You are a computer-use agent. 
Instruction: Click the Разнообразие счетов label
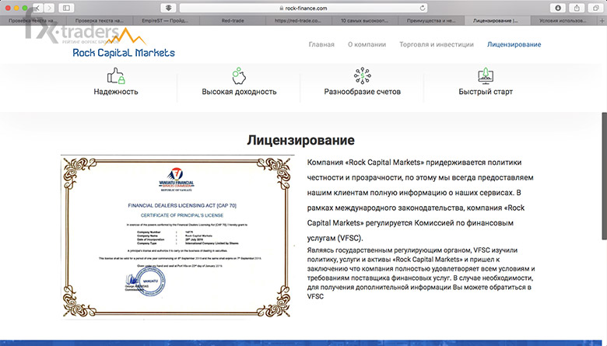[363, 92]
